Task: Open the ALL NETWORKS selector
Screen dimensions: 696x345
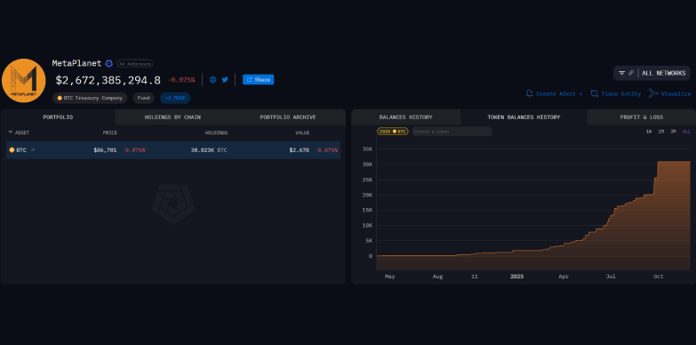Action: point(663,73)
